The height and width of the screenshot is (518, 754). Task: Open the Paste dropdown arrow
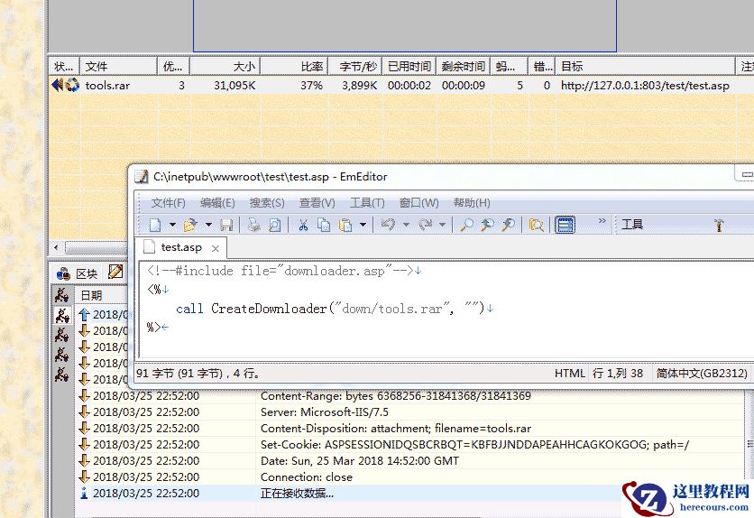(363, 225)
